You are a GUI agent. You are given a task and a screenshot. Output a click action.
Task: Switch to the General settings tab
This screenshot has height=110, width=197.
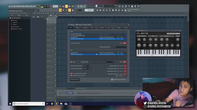[85, 28]
